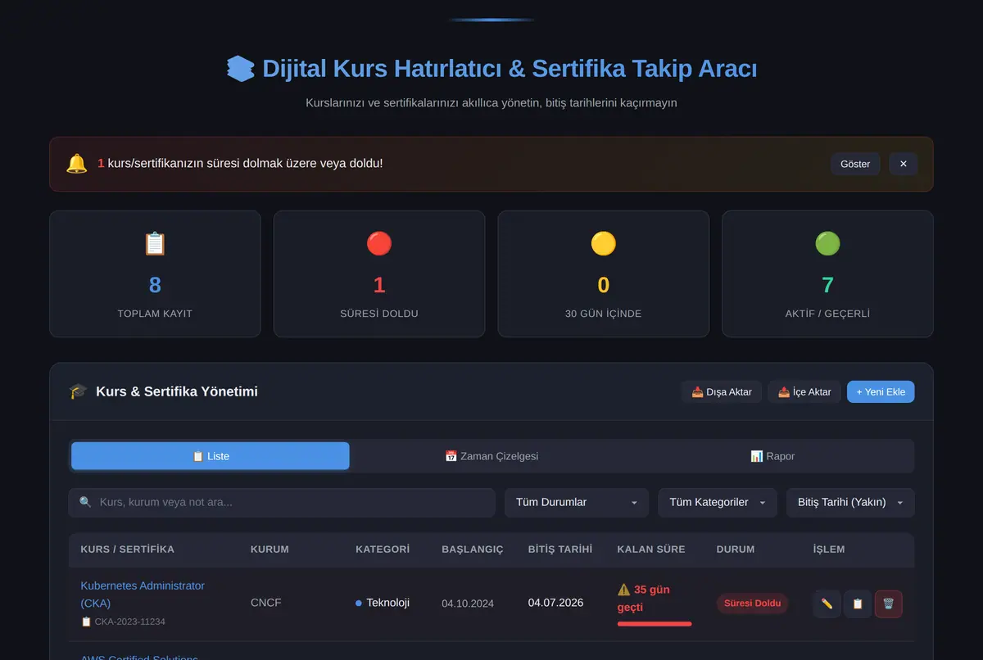This screenshot has width=983, height=660.
Task: Click the Teknoloji category cell
Action: tap(383, 603)
